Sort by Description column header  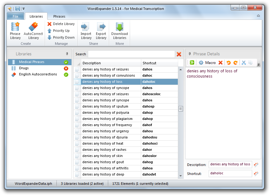(x=111, y=63)
